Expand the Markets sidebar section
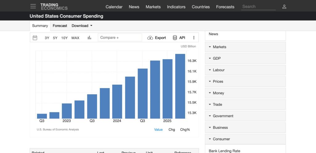 [x=245, y=47]
